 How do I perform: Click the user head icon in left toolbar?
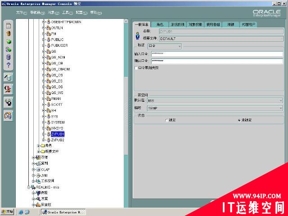click(9, 34)
